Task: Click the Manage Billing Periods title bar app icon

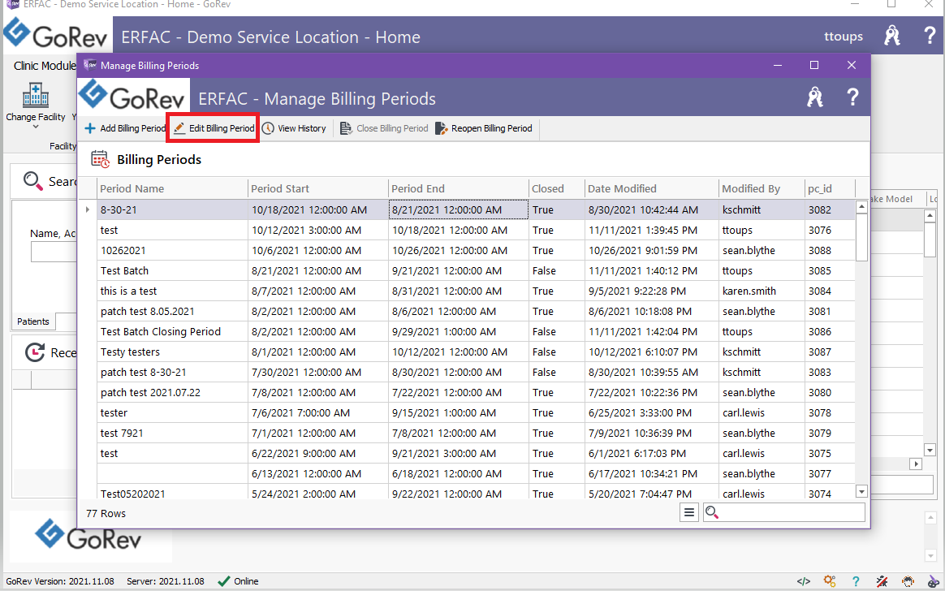Action: pyautogui.click(x=90, y=65)
